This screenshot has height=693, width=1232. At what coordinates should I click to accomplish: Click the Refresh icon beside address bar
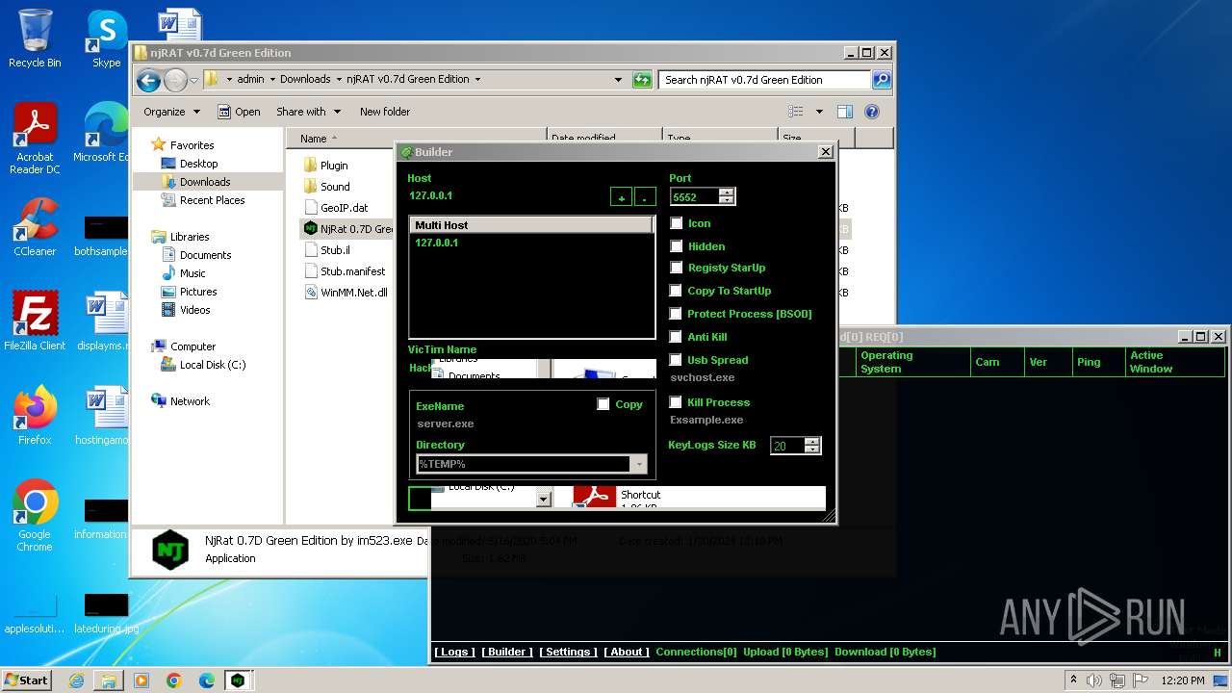point(642,80)
